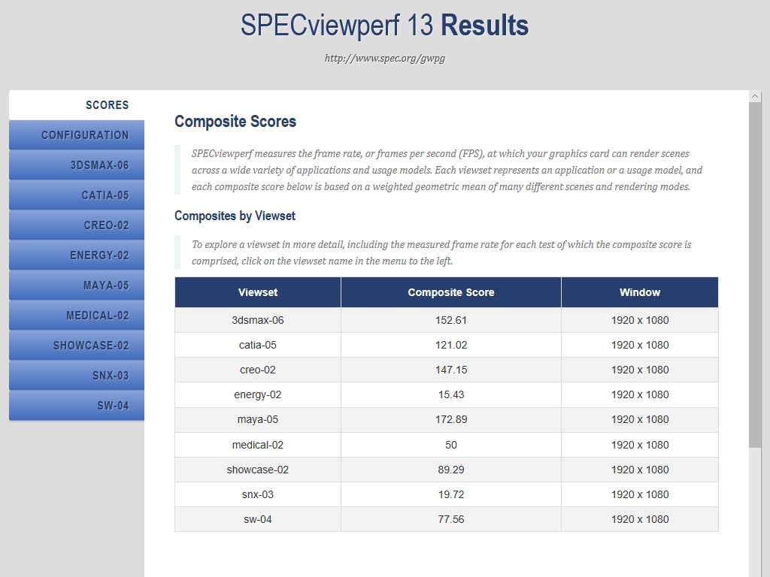Click the 89.29 composite score value
The height and width of the screenshot is (577, 770).
451,470
